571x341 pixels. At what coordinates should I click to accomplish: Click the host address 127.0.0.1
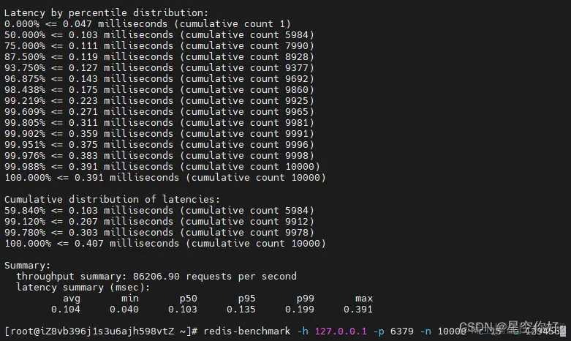[341, 331]
